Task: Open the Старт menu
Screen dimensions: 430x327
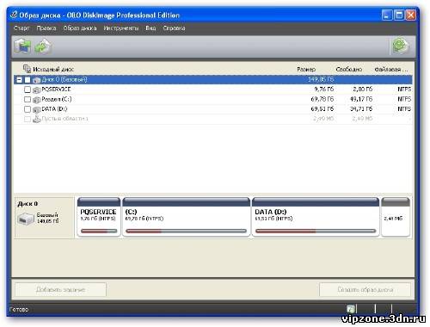Action: point(21,28)
